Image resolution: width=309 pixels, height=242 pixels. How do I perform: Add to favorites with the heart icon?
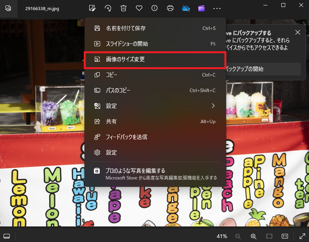139,8
